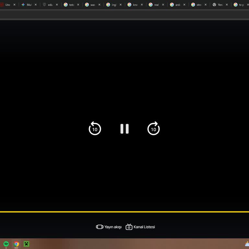Close the 'arda' tab
The width and height of the screenshot is (249, 249).
[184, 5]
